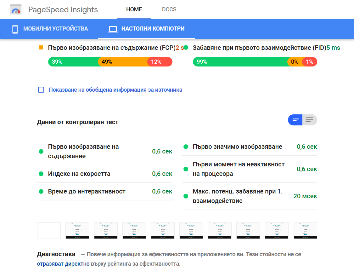Expand the Първо значимо изобразяване metric row
Viewport: 354px width, 271px height.
coord(250,147)
